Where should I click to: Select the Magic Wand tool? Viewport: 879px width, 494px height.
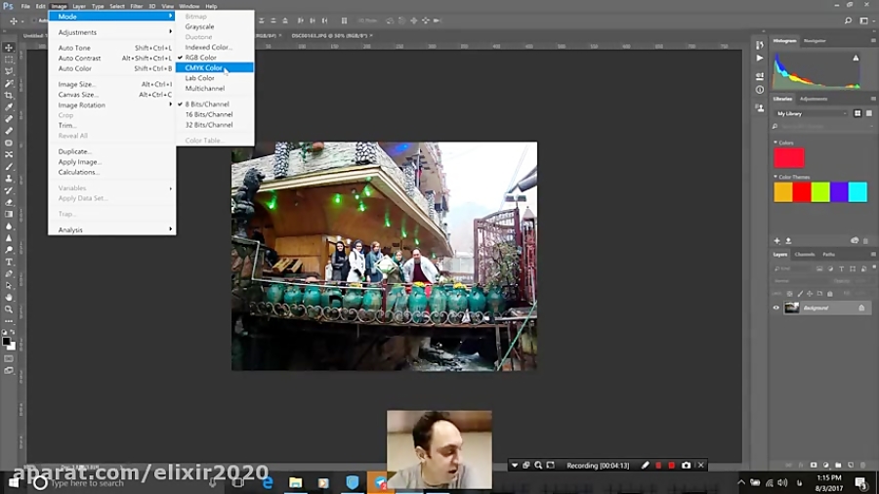pyautogui.click(x=9, y=83)
